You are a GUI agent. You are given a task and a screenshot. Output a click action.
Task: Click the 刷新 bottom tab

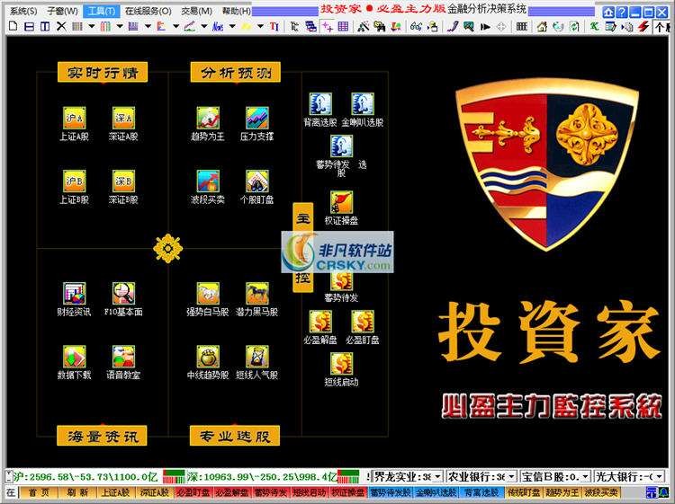(77, 492)
